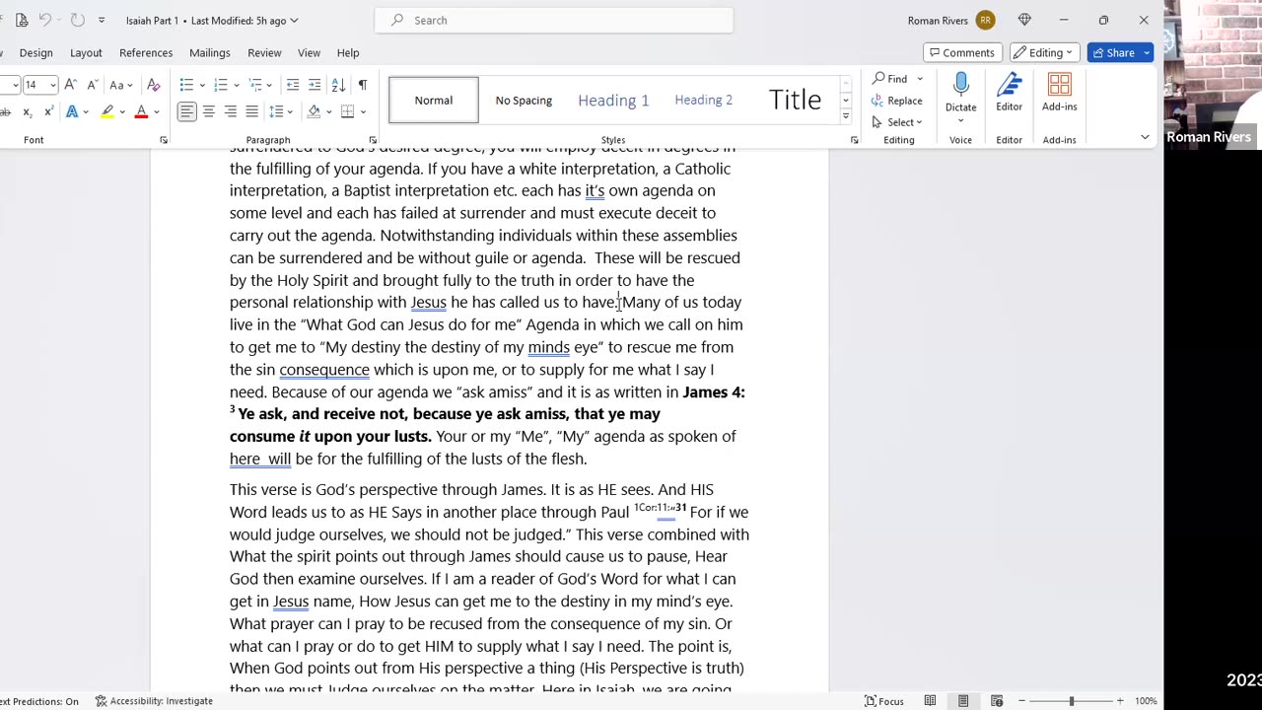Sort paragraphs A to Z
Image resolution: width=1262 pixels, height=710 pixels.
338,85
